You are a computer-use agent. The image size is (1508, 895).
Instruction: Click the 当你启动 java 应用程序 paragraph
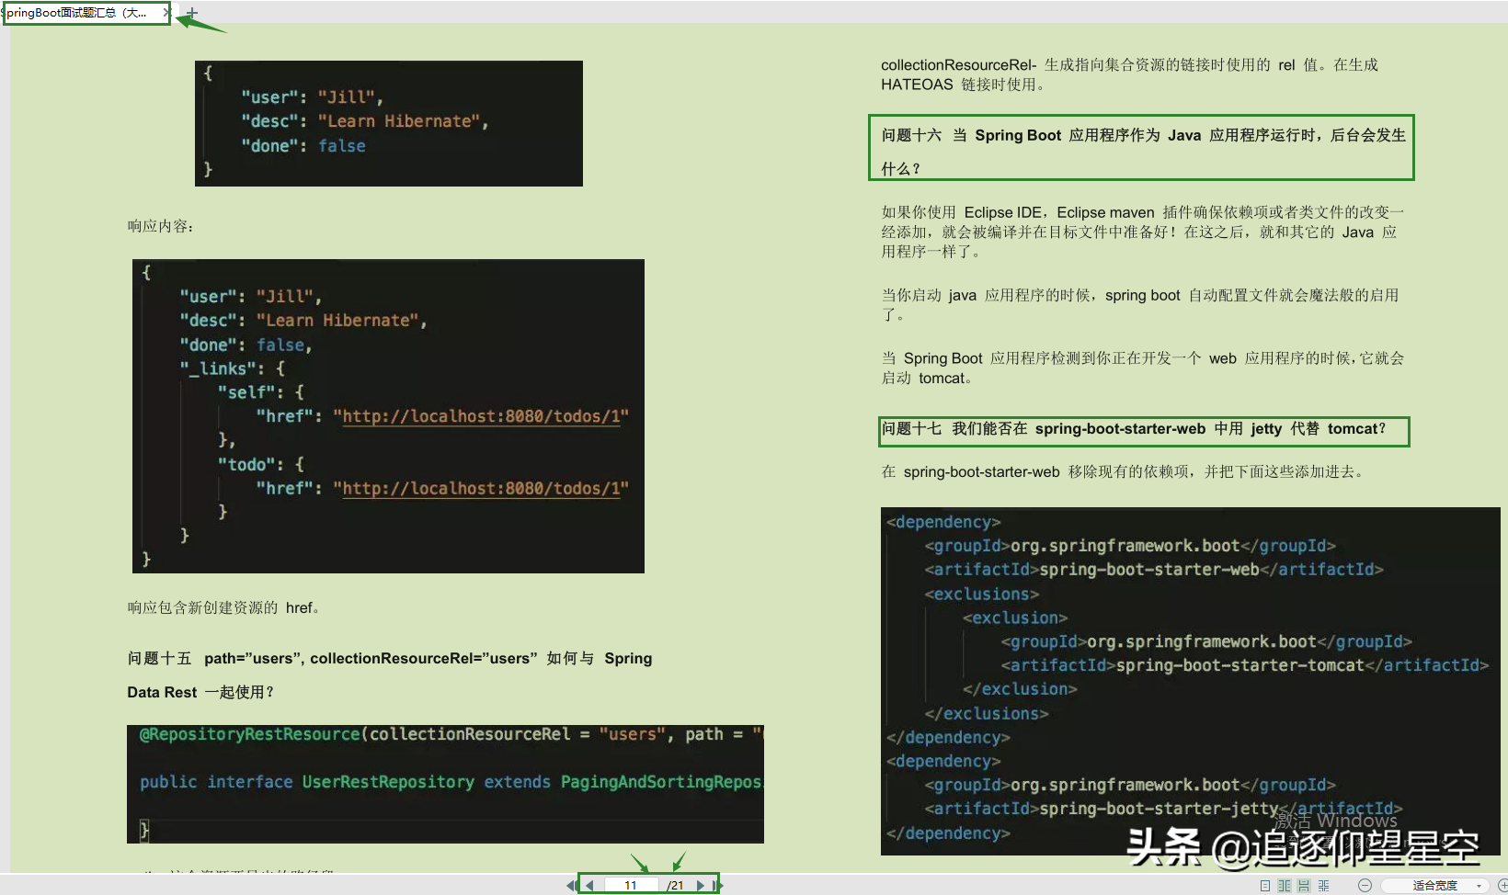tap(1140, 305)
